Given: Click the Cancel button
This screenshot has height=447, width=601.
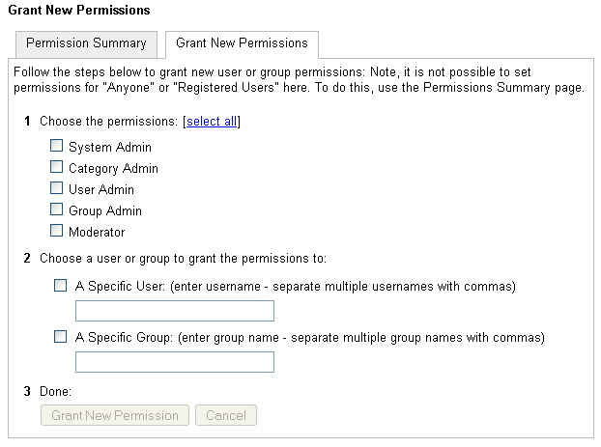Looking at the screenshot, I should [x=226, y=415].
